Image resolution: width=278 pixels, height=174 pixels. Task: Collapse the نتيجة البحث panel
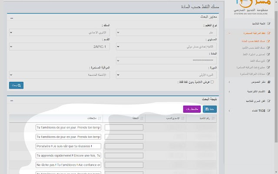pyautogui.click(x=12, y=100)
